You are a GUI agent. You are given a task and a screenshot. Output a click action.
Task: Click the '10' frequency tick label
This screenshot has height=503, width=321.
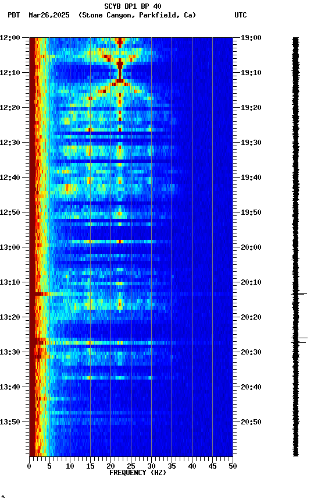coord(70,466)
